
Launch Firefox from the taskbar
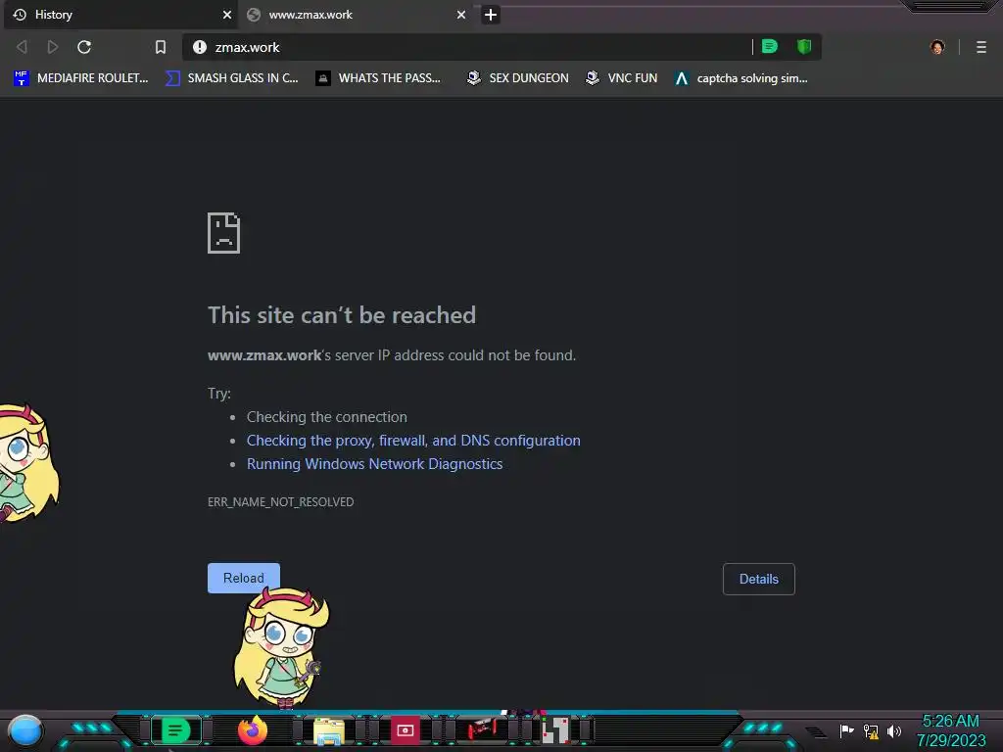[253, 730]
